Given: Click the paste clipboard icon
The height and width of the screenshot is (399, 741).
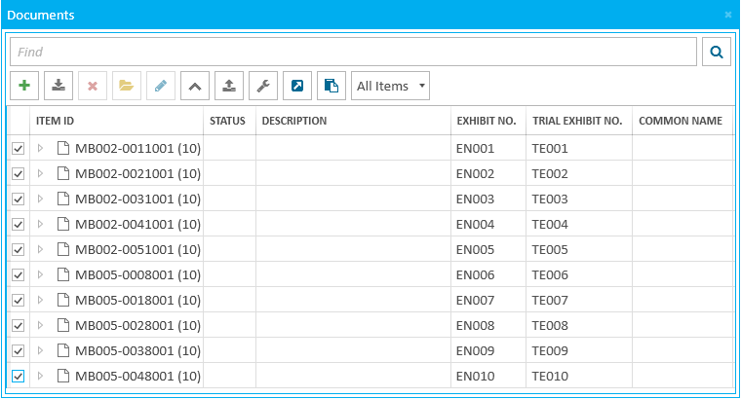Looking at the screenshot, I should click(x=331, y=86).
